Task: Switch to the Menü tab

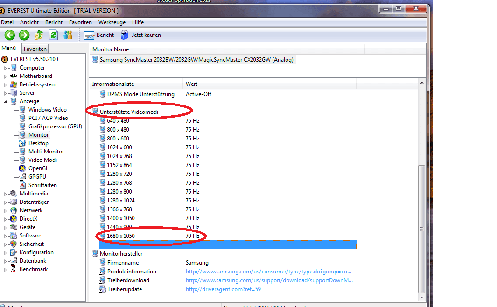Action: click(9, 48)
